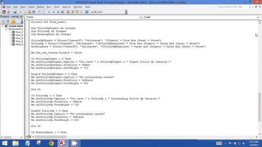Open the Debug menu
The image size is (262, 147).
[40, 7]
